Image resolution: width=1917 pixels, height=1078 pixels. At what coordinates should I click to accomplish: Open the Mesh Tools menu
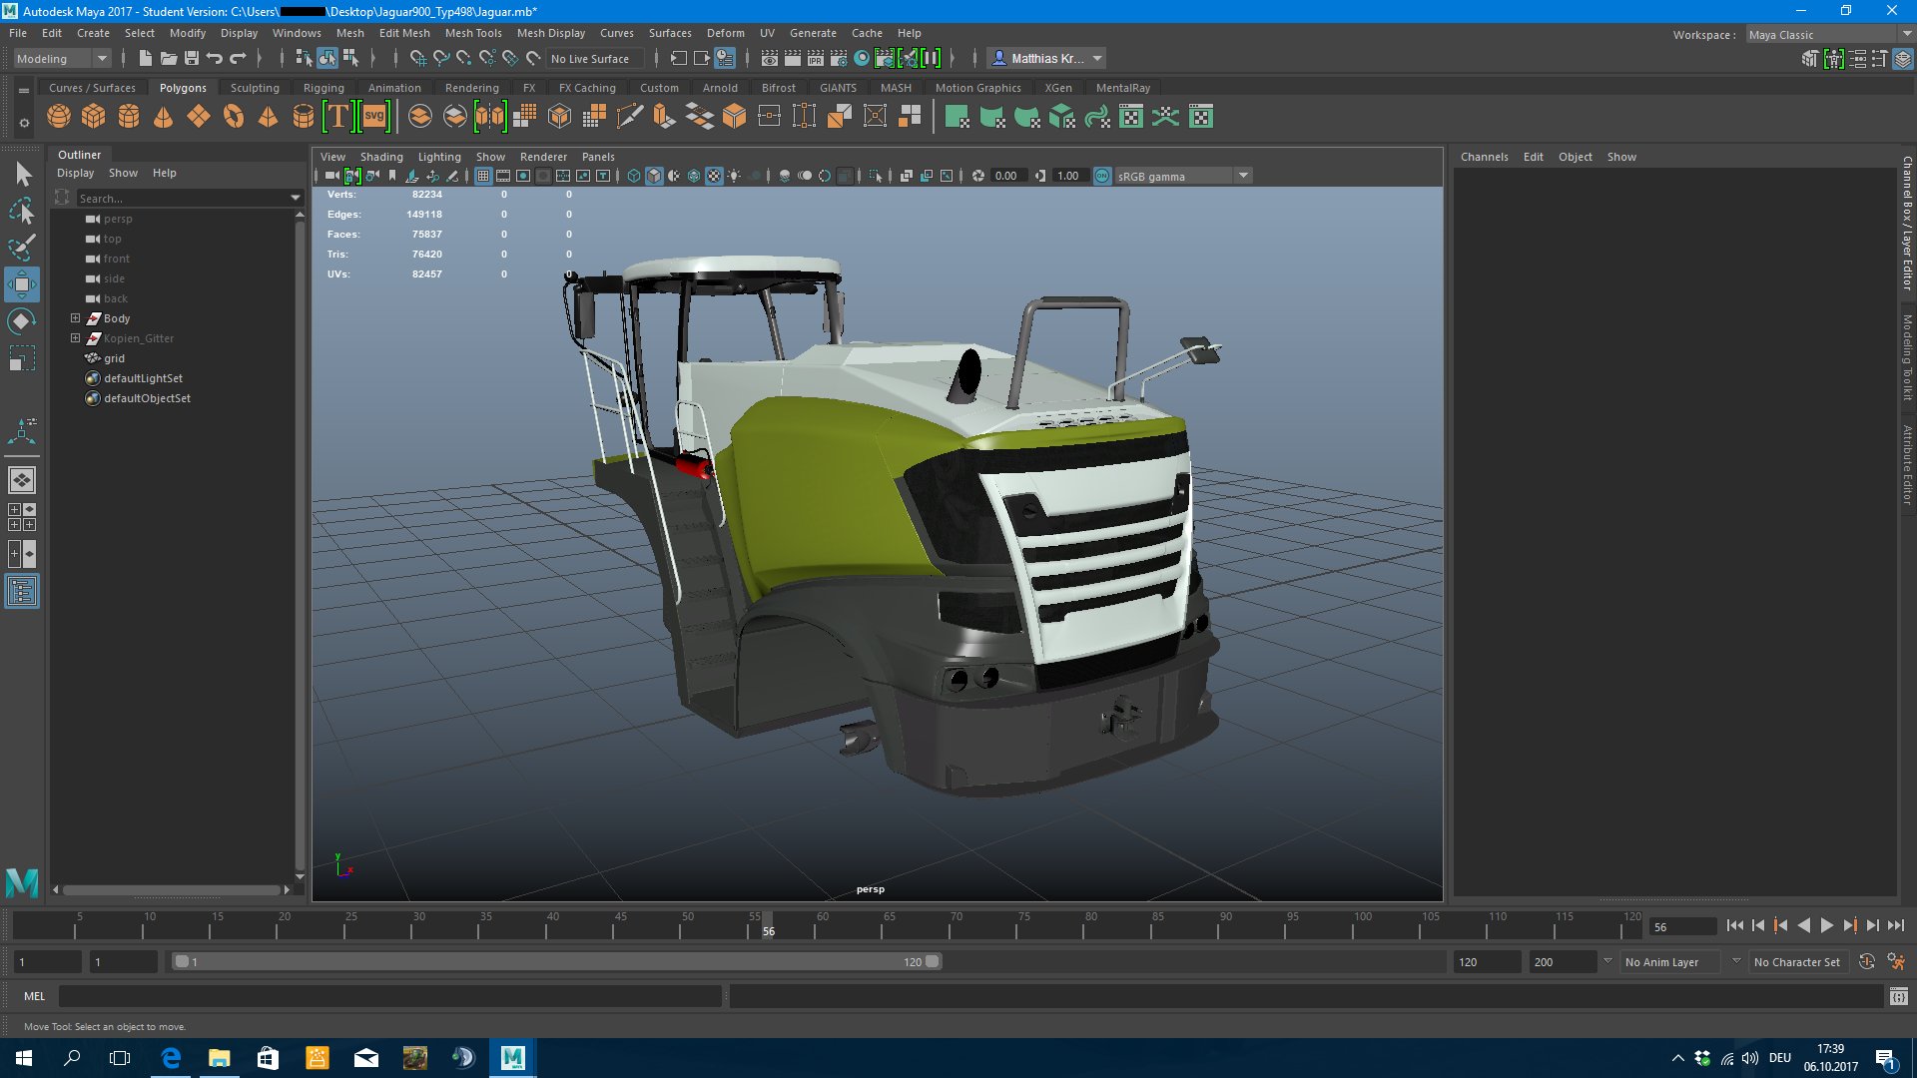pyautogui.click(x=473, y=33)
